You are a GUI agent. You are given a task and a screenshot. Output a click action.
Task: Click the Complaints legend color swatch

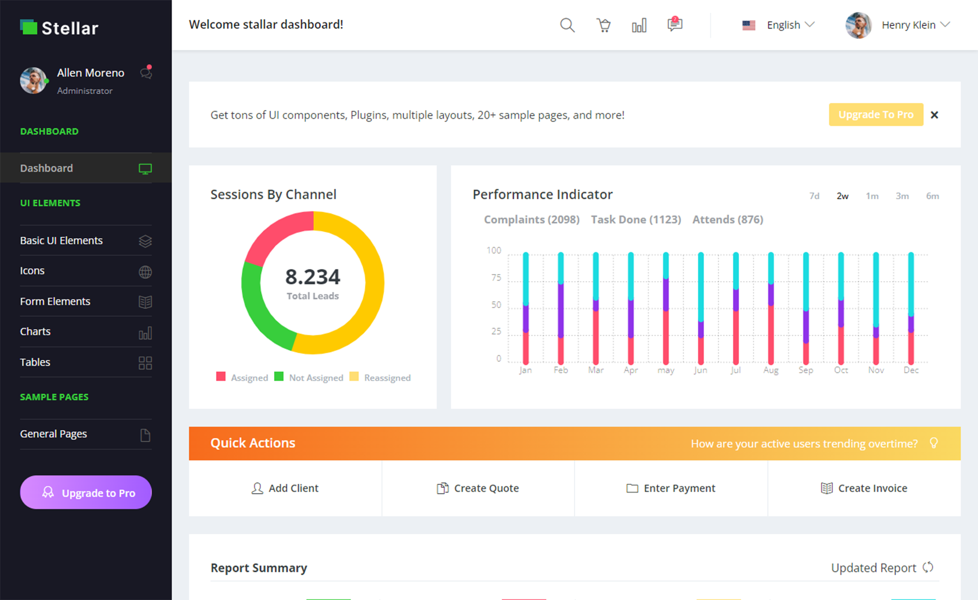(476, 220)
